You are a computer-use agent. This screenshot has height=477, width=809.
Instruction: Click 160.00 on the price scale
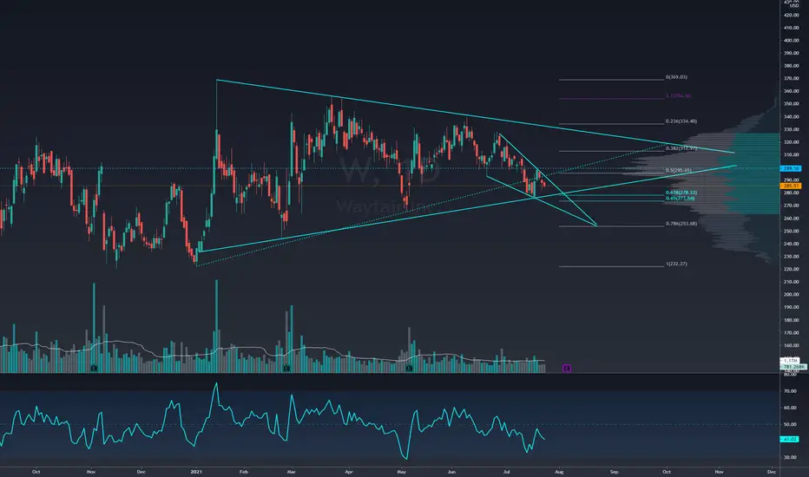(791, 345)
